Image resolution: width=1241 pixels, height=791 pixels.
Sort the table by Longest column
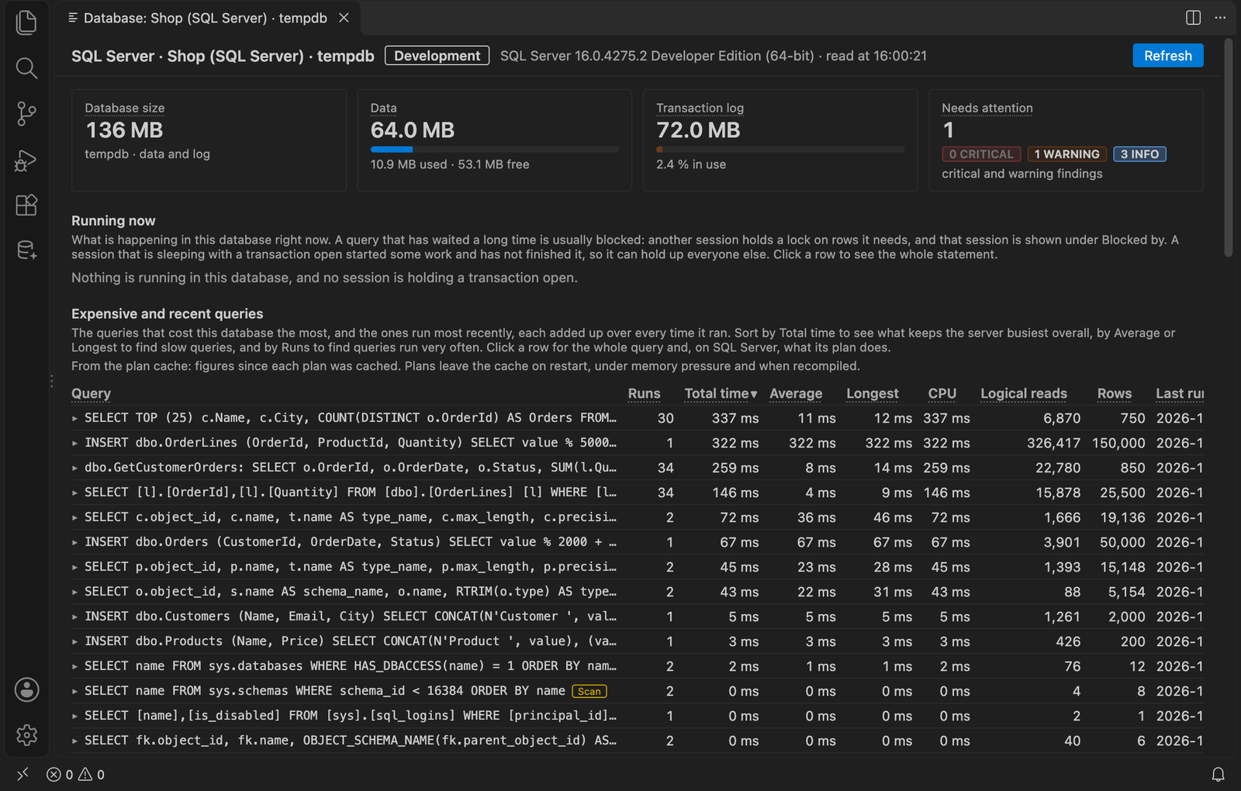[873, 393]
